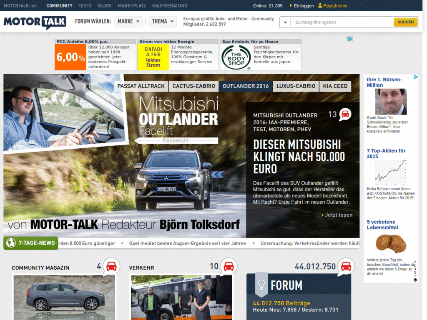Click the stock chart image
This screenshot has width=427, height=320.
[x=391, y=172]
